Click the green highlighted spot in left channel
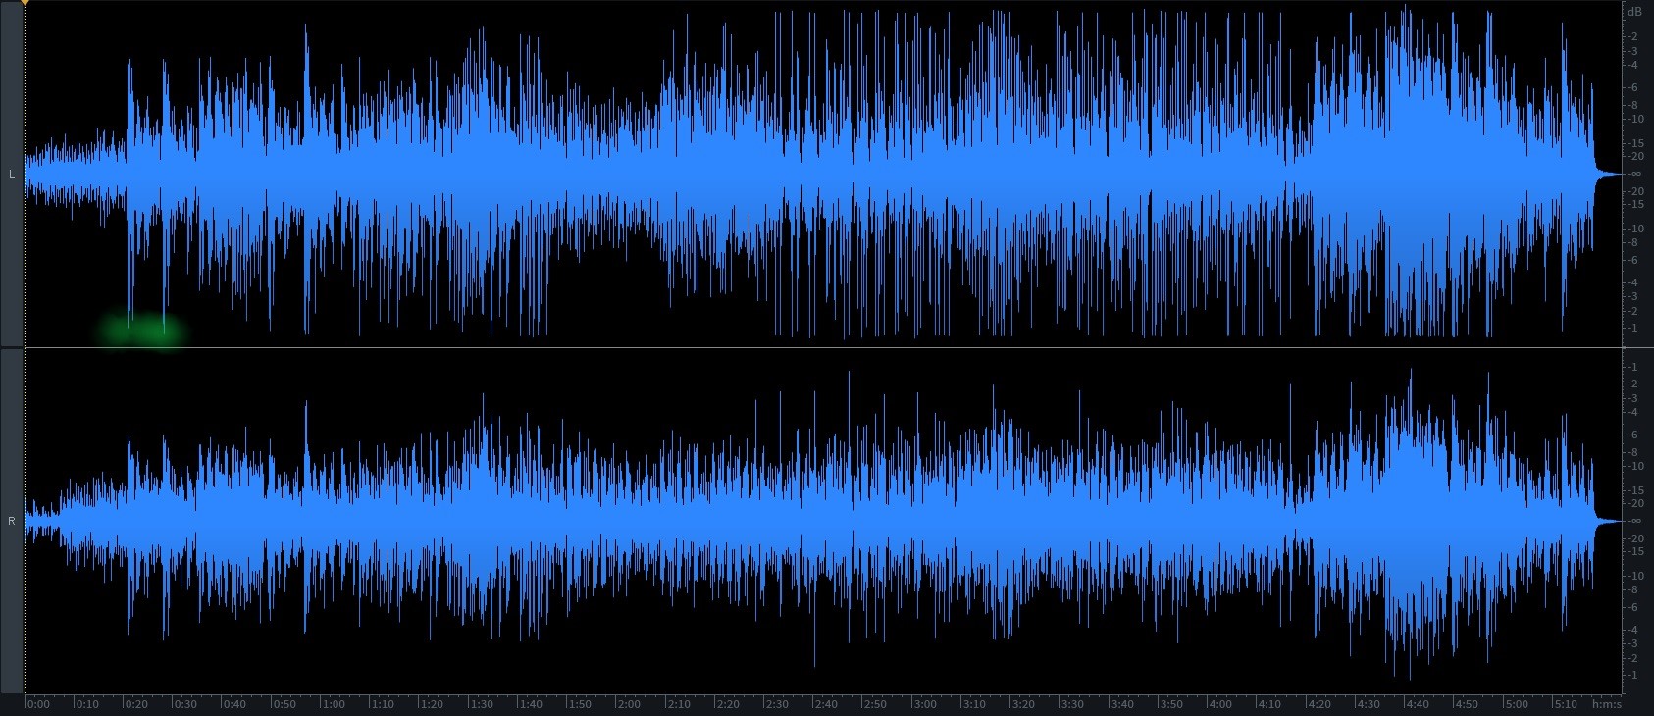The height and width of the screenshot is (716, 1654). click(x=142, y=331)
